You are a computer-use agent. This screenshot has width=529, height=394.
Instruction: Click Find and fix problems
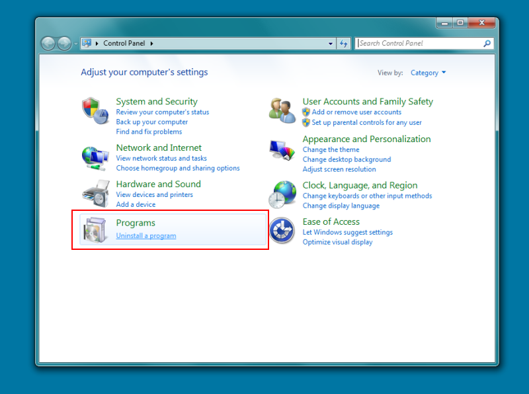coord(149,132)
